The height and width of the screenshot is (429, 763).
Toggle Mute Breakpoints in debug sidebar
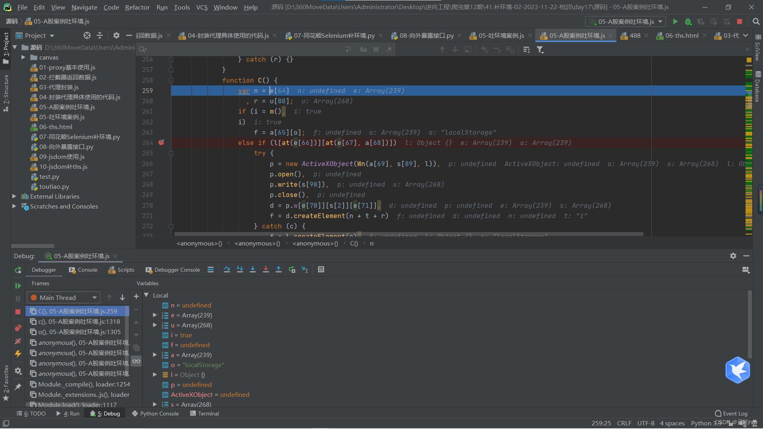coord(18,342)
